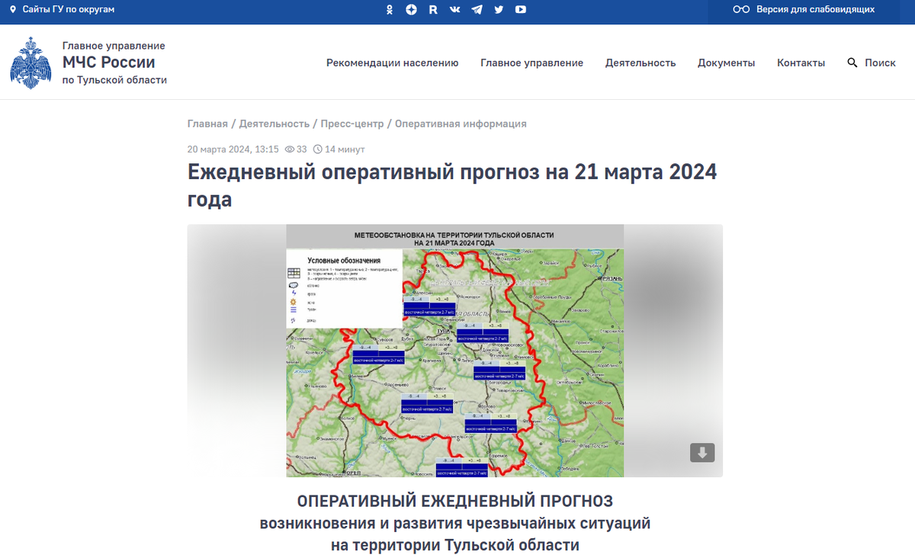Screen dimensions: 915x558
Task: Download the weather map via arrow button
Action: click(x=701, y=452)
